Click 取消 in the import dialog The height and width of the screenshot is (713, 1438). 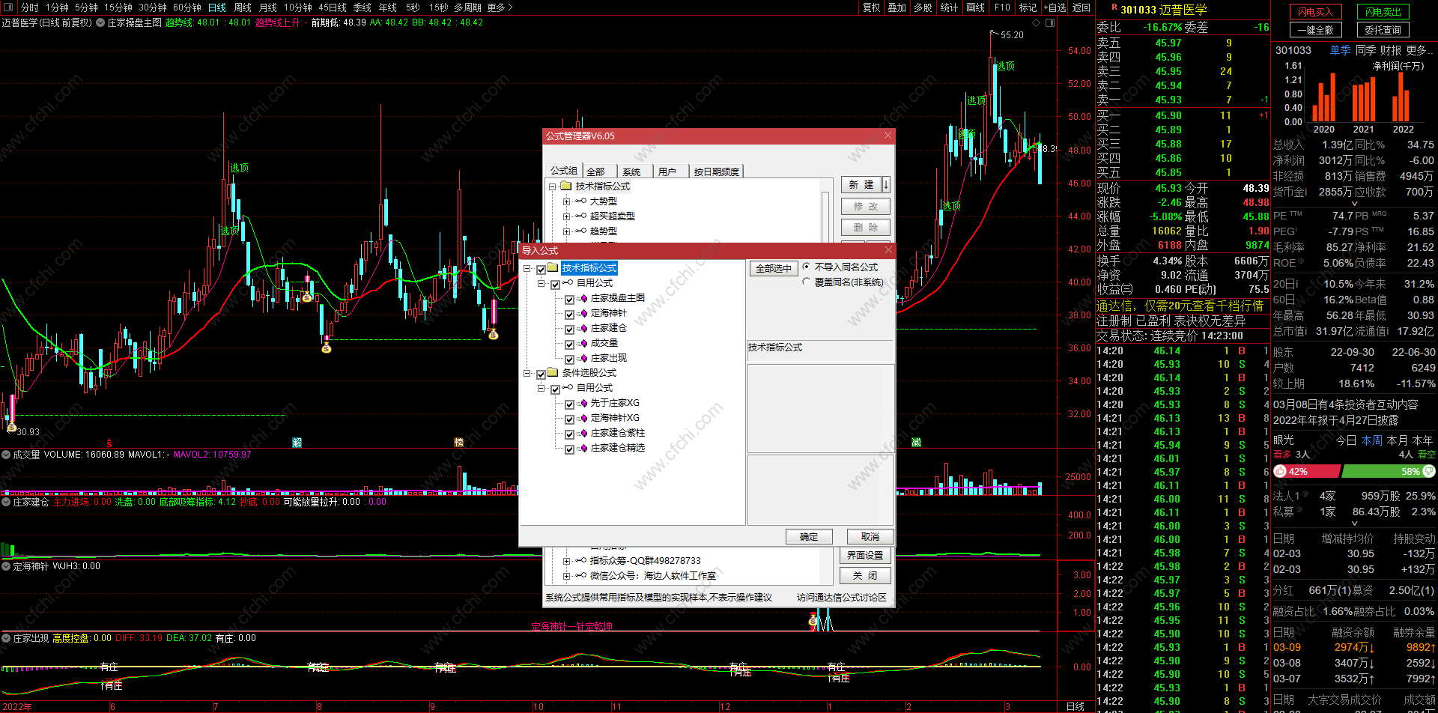click(x=870, y=536)
